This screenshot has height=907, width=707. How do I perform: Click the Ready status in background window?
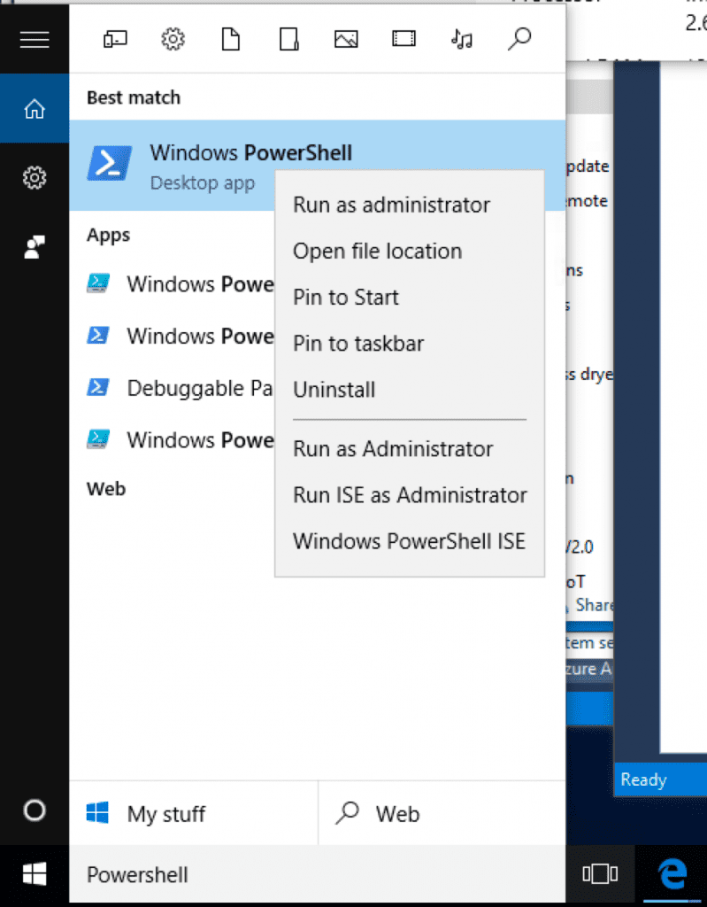click(x=643, y=779)
